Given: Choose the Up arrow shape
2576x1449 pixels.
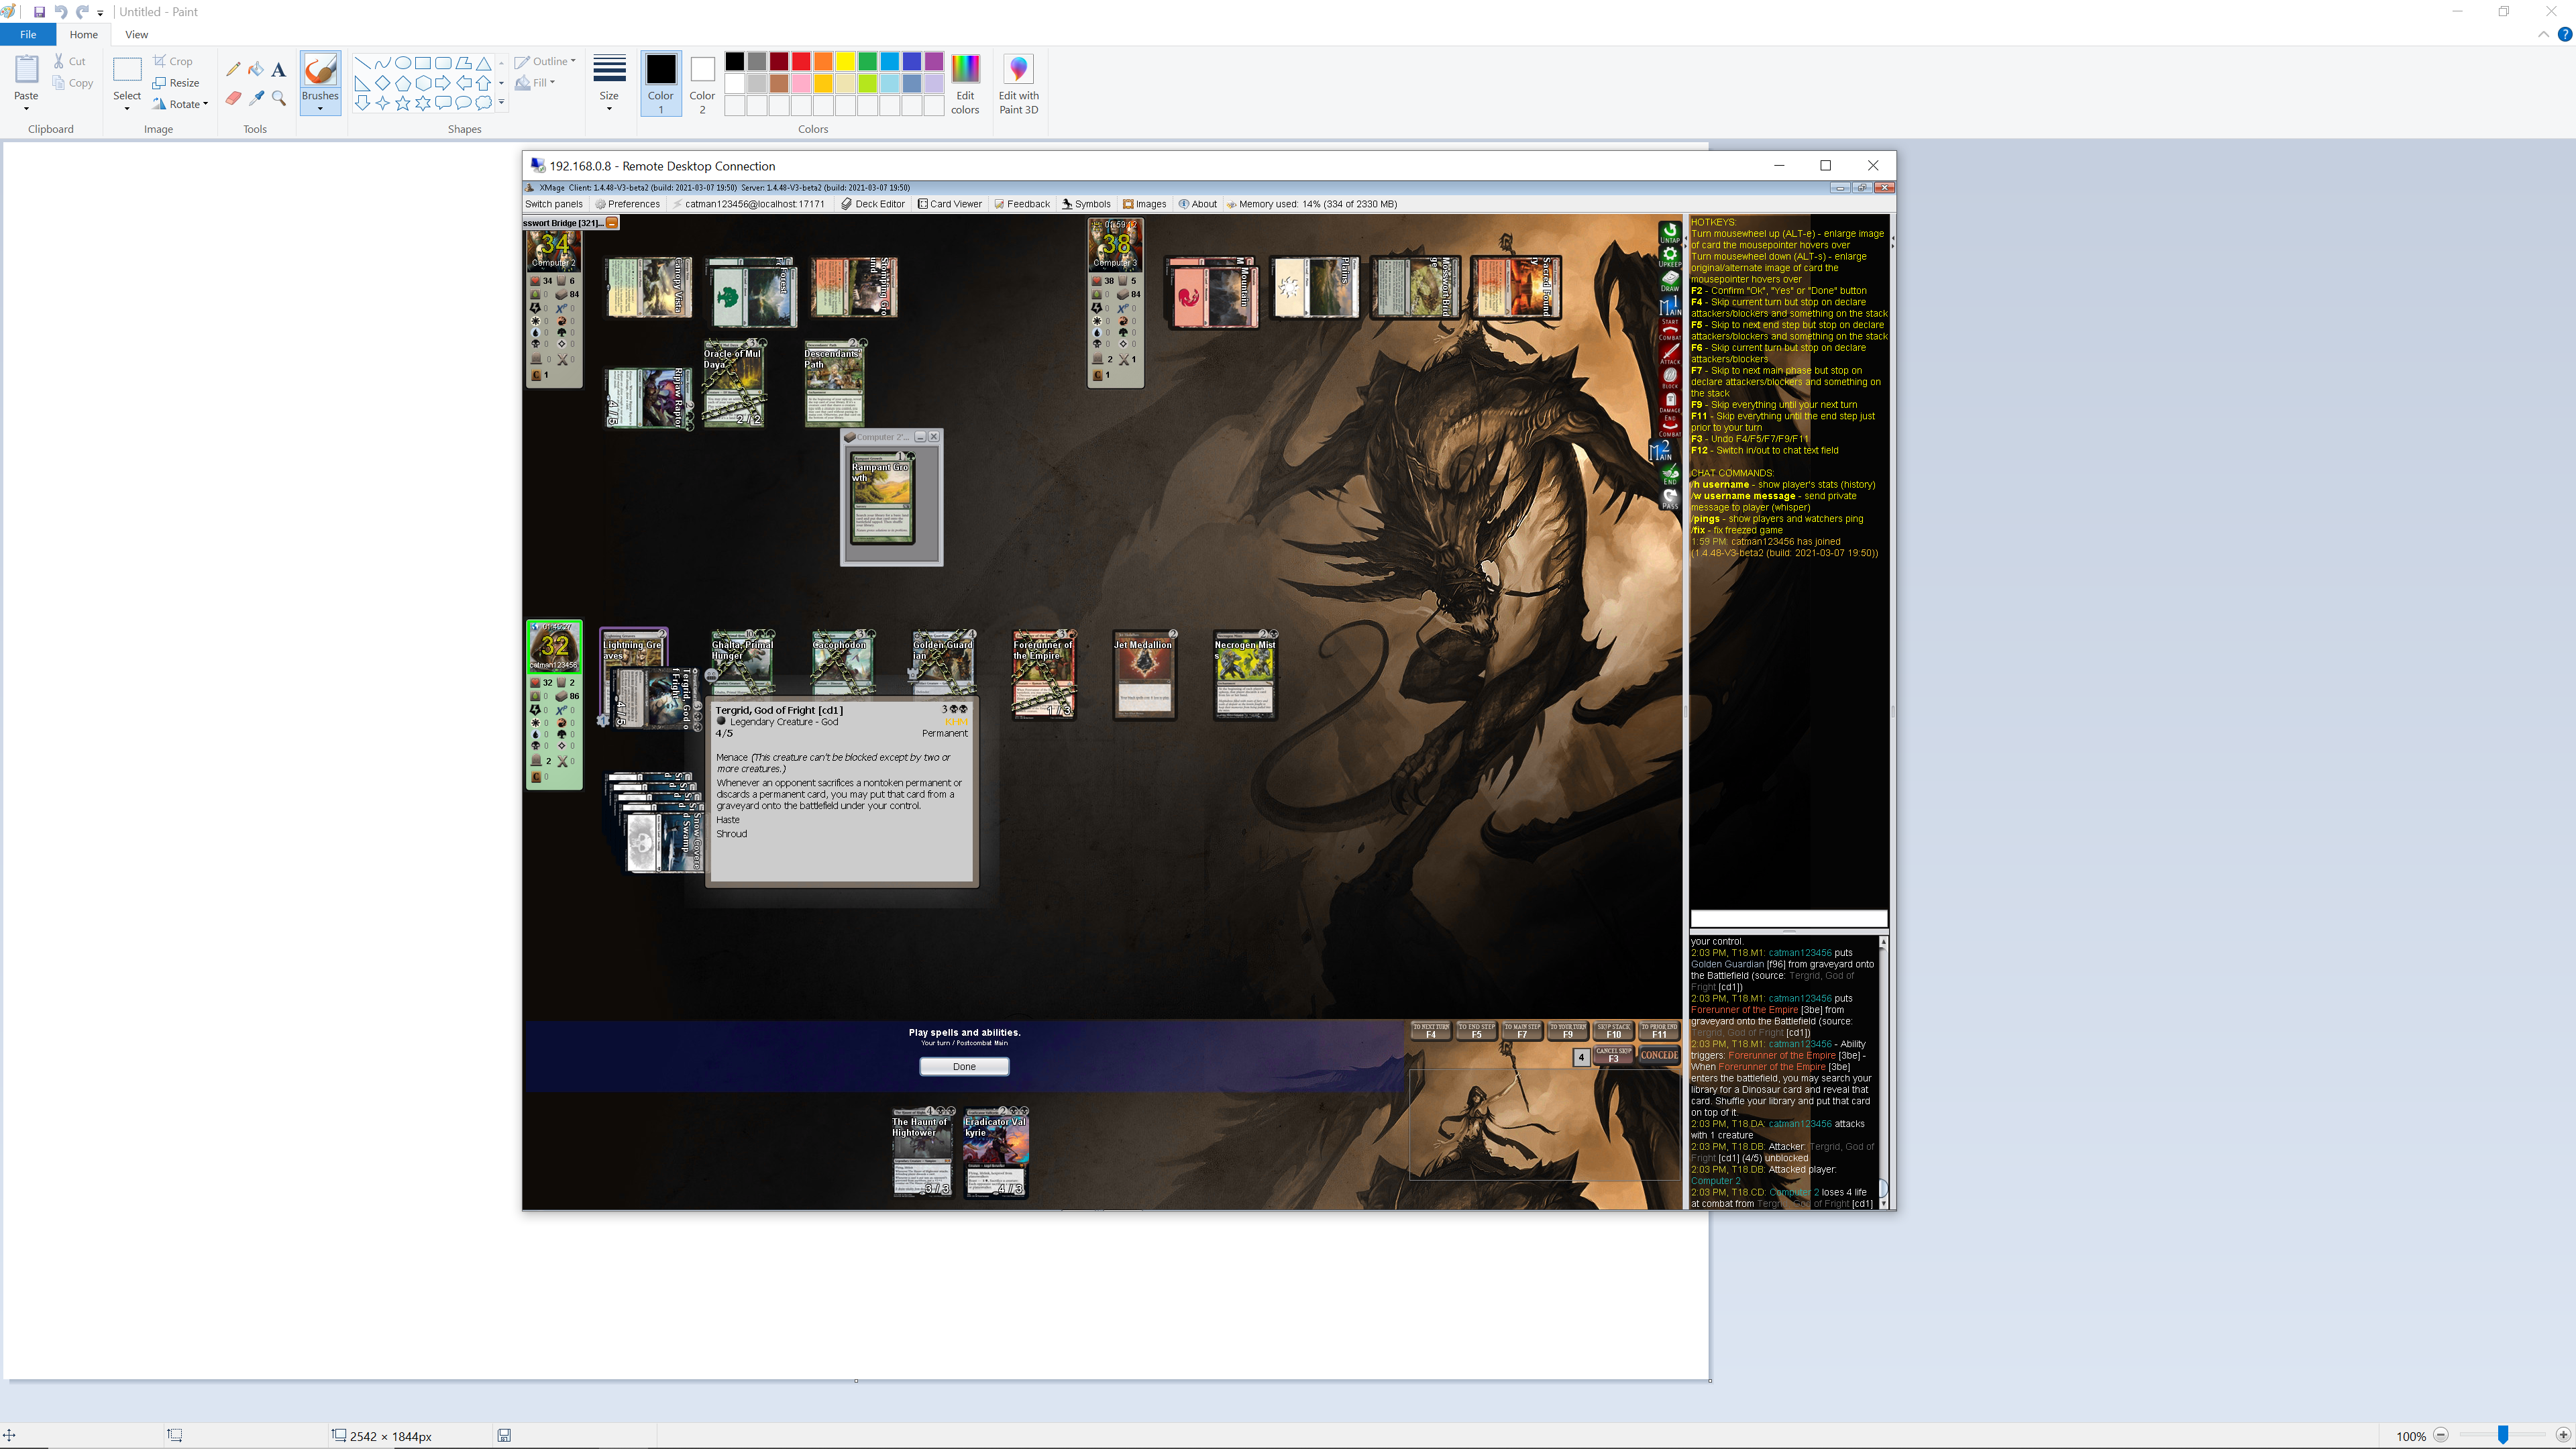Looking at the screenshot, I should click(483, 83).
